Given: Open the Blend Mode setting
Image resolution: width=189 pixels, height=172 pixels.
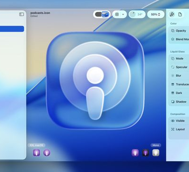Looking at the screenshot, I should (179, 39).
